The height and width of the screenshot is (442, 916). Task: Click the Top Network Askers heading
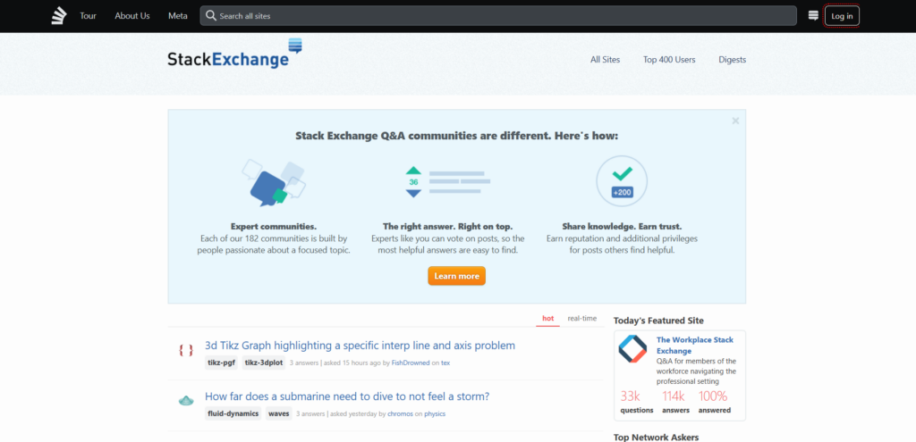[656, 437]
